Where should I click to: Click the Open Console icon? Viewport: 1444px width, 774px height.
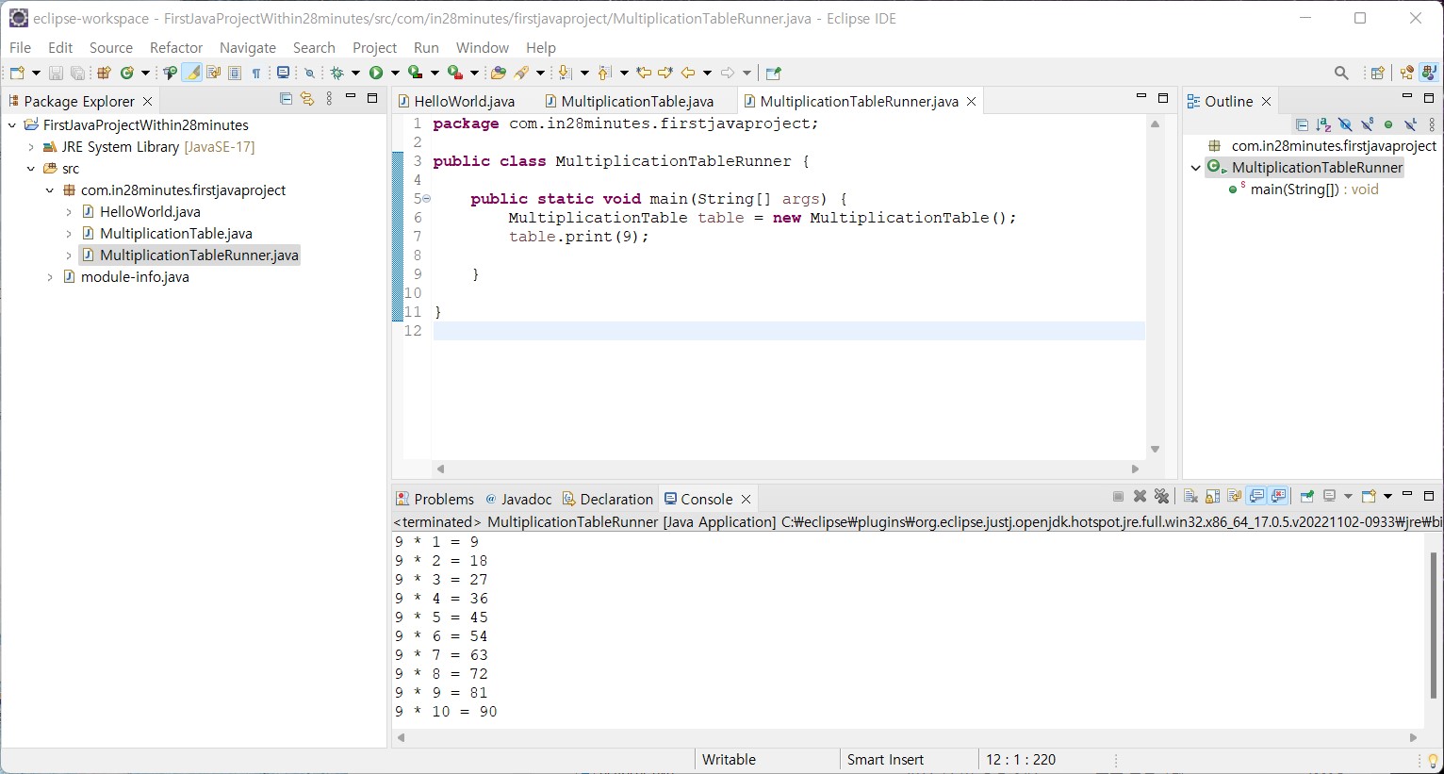pyautogui.click(x=1369, y=496)
